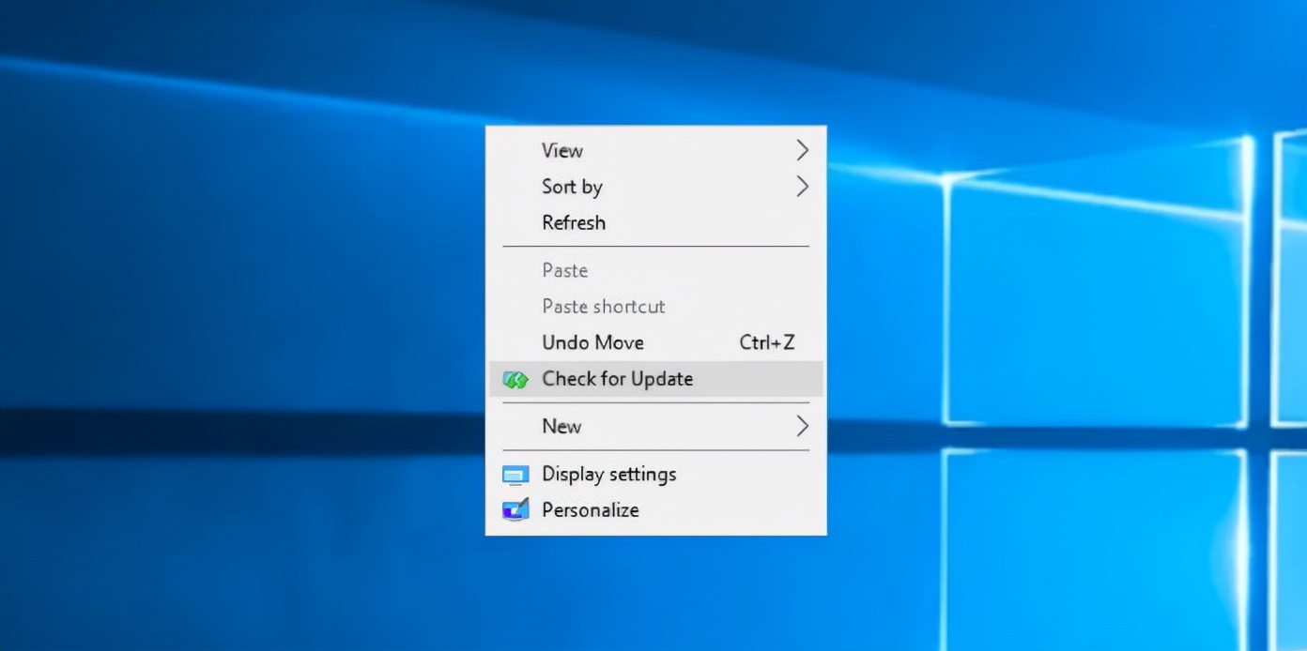Screen dimensions: 1307x651
Task: Open Display settings
Action: [608, 475]
